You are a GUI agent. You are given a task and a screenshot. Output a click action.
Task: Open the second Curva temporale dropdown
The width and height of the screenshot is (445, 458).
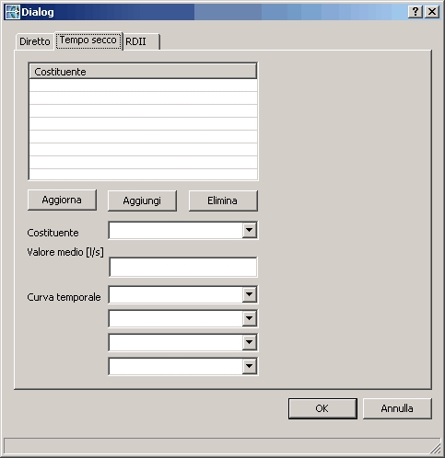(250, 318)
